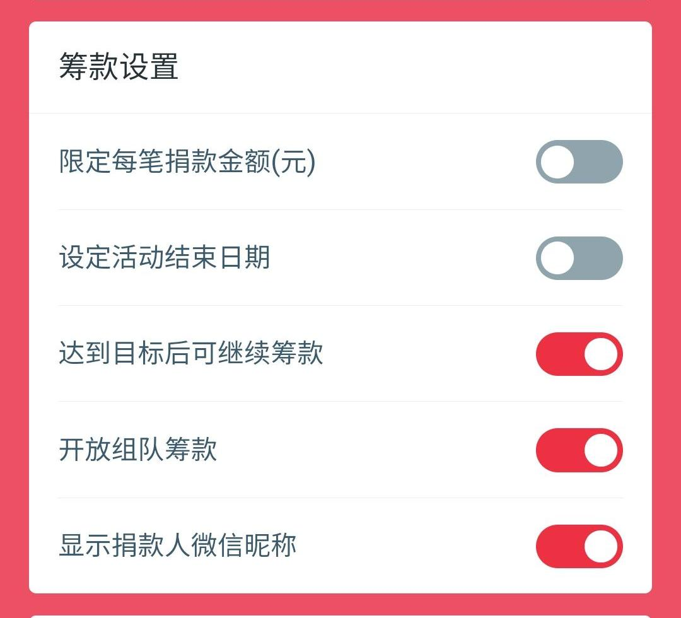Image resolution: width=681 pixels, height=618 pixels.
Task: Switch off 显示捐款人微信昵称 toggle
Action: pos(579,546)
